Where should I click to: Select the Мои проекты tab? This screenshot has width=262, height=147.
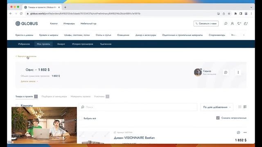(43, 44)
